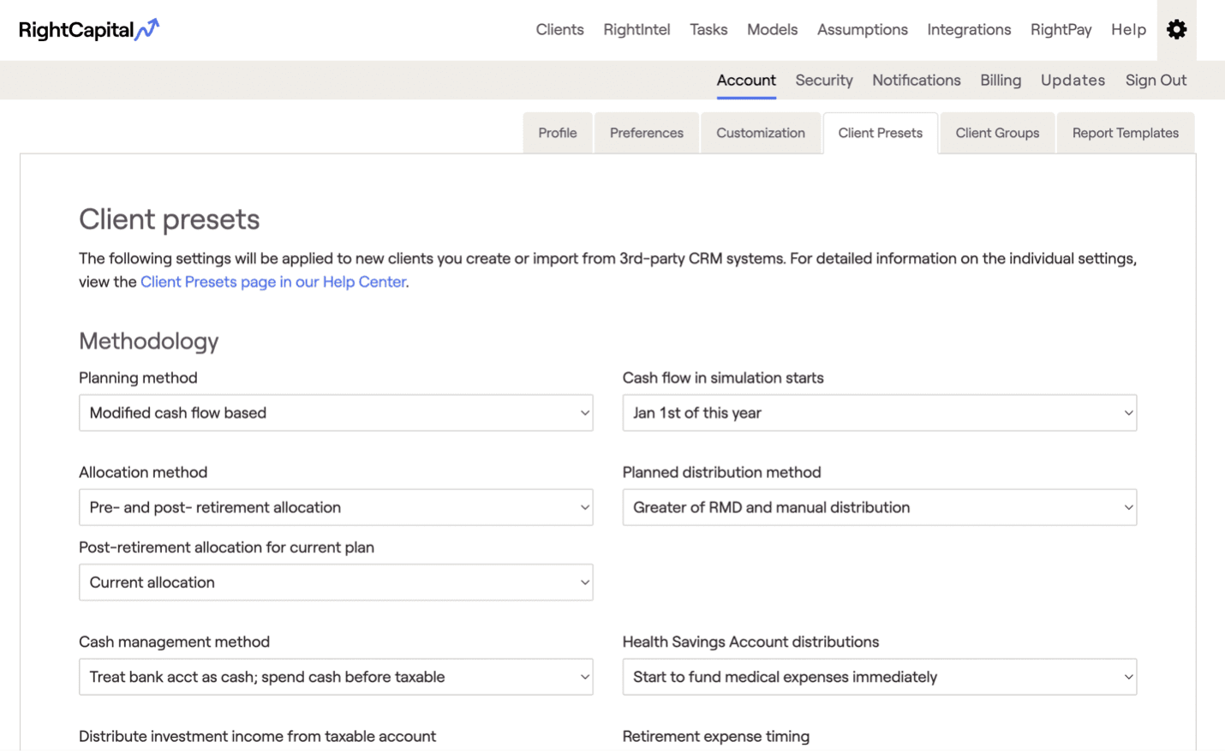This screenshot has height=754, width=1225.
Task: Click the Client presets page heading
Action: [x=170, y=219]
